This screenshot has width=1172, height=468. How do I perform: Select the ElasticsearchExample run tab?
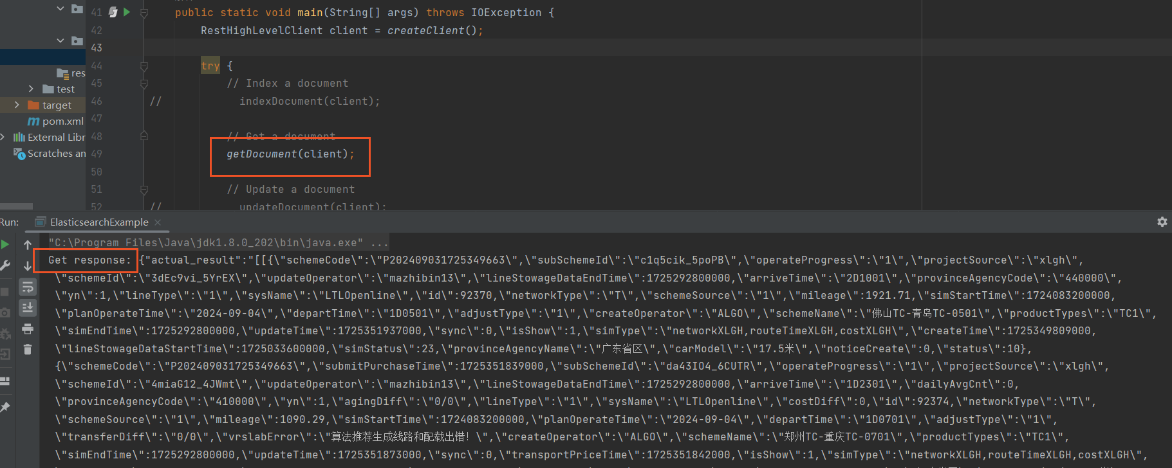coord(99,222)
